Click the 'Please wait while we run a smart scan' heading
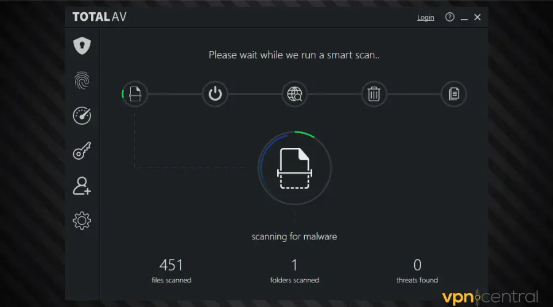This screenshot has height=307, width=553. point(294,55)
